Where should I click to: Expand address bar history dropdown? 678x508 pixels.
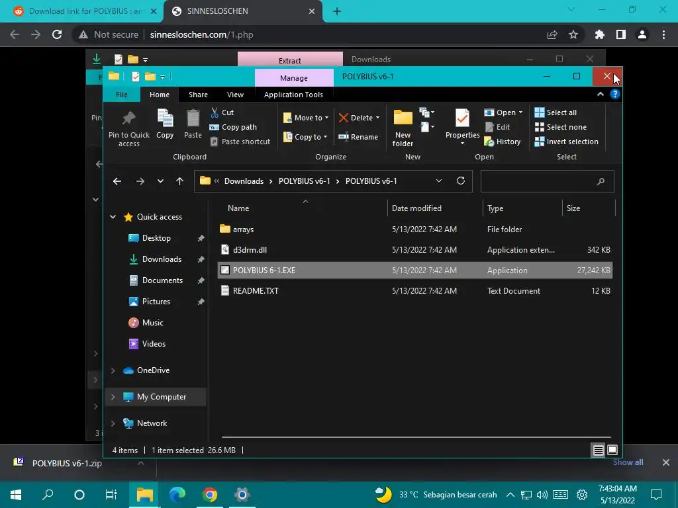439,181
